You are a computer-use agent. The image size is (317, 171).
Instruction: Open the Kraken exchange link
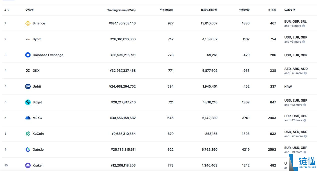38,165
